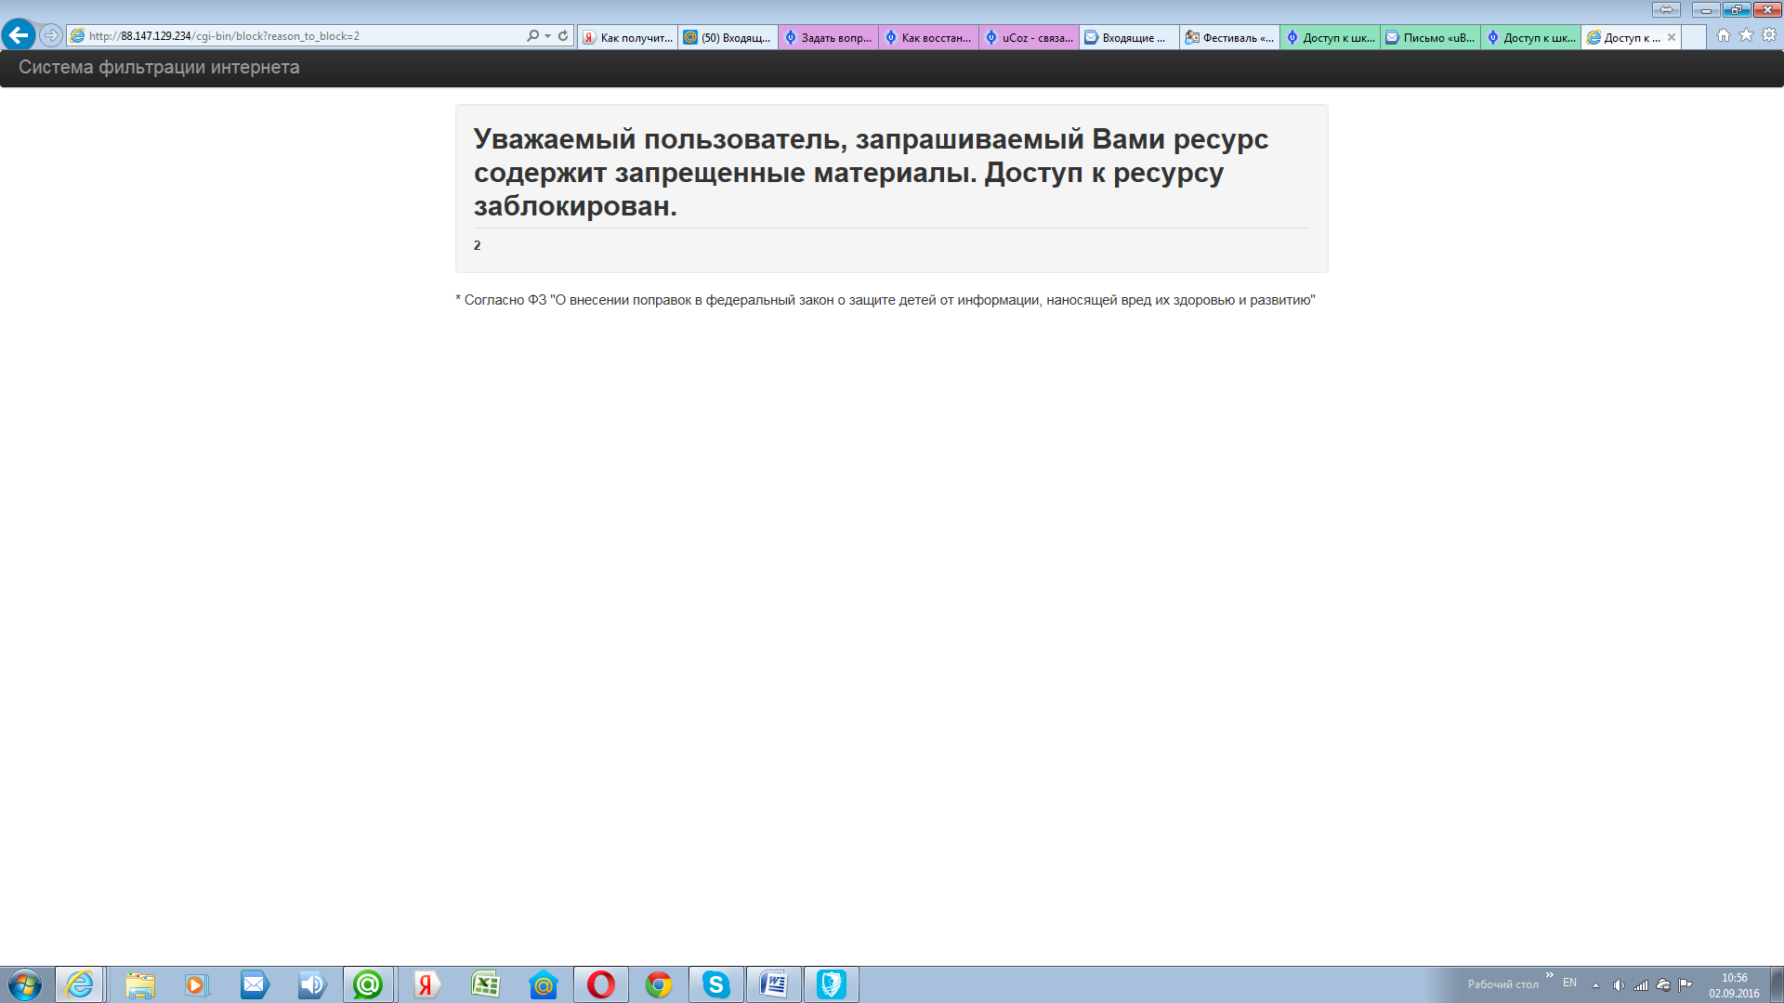Click the EN language indicator

pos(1569,983)
